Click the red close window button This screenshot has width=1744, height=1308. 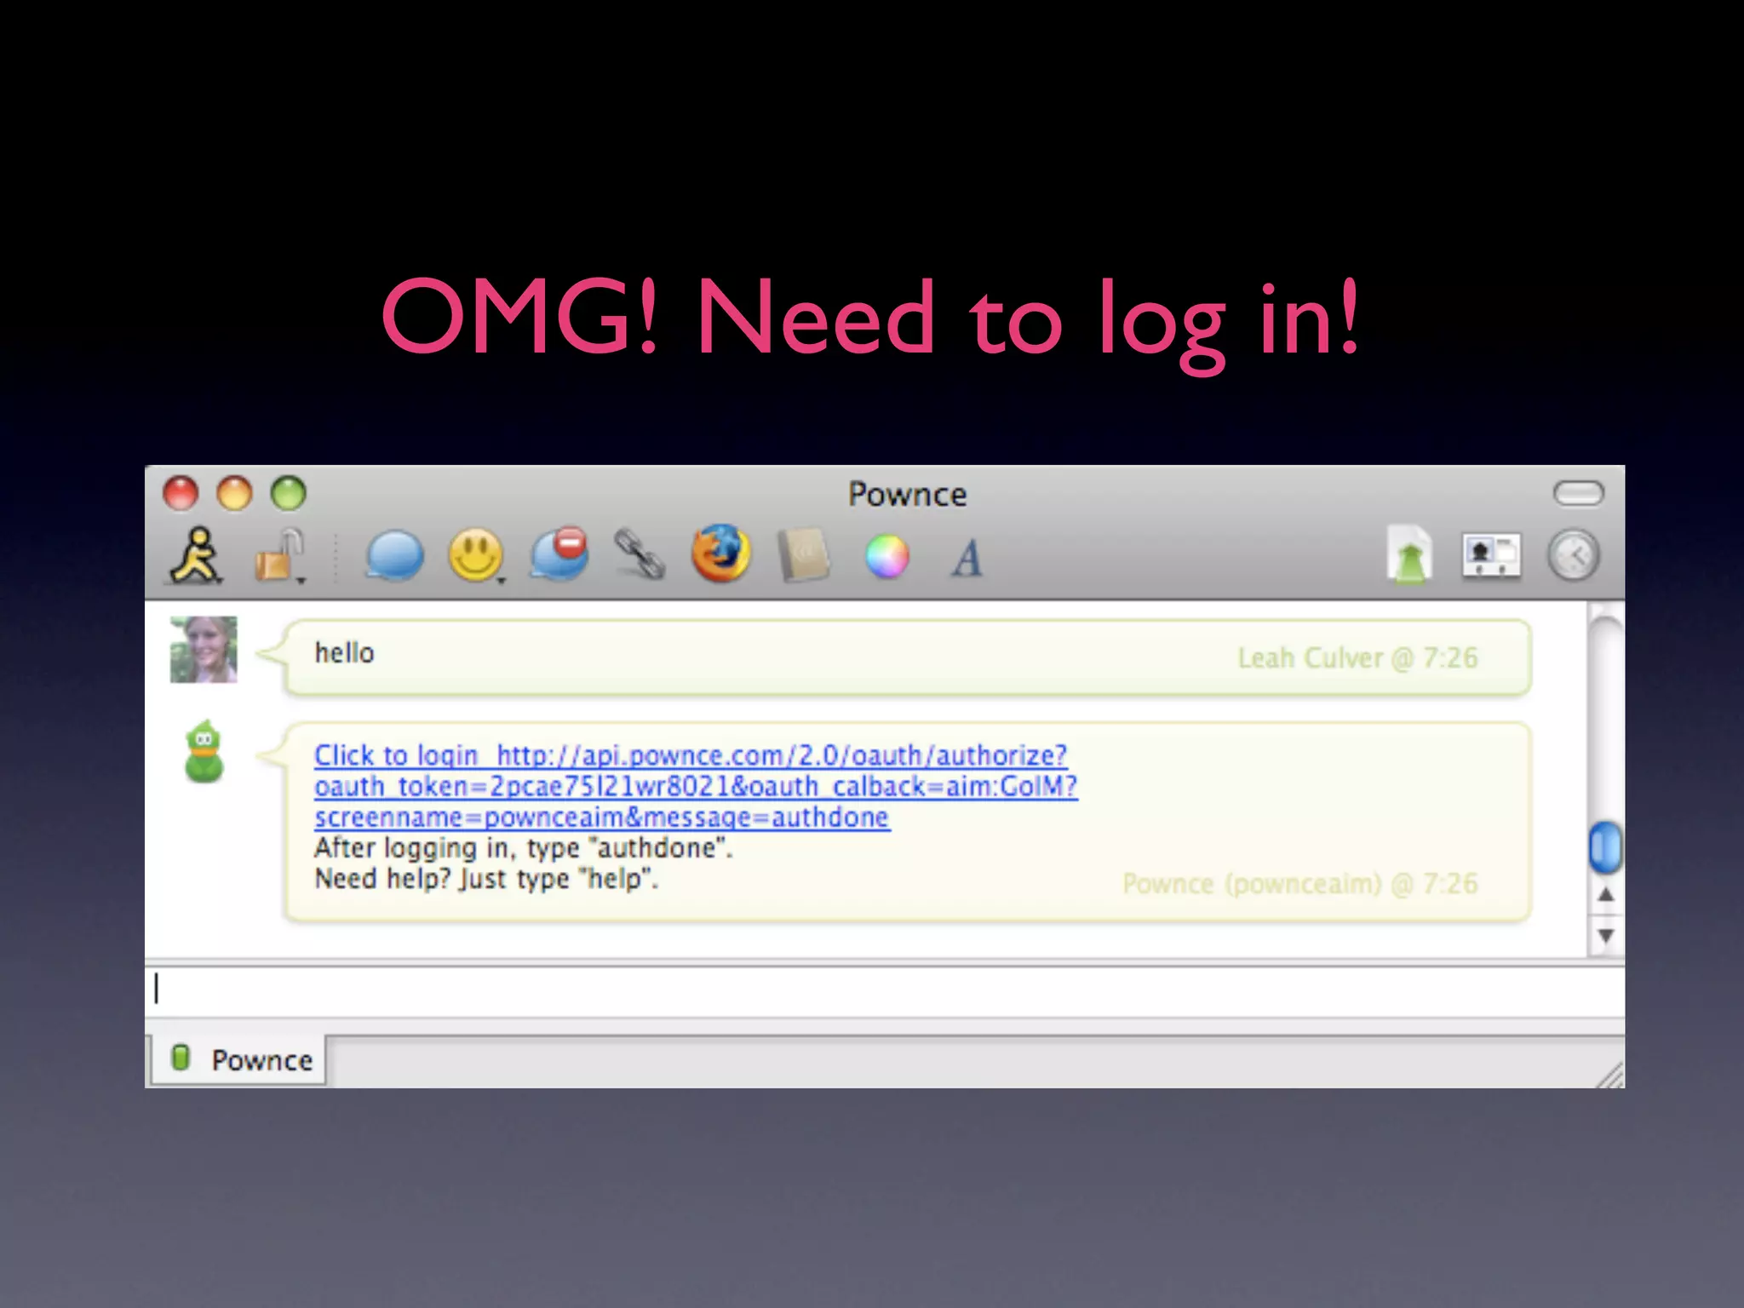click(181, 493)
